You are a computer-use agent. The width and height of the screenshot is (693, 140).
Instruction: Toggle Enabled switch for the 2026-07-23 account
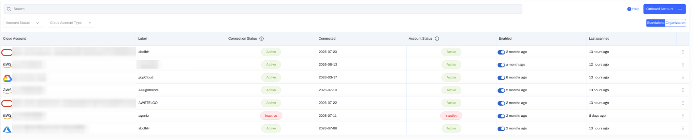coord(501,52)
